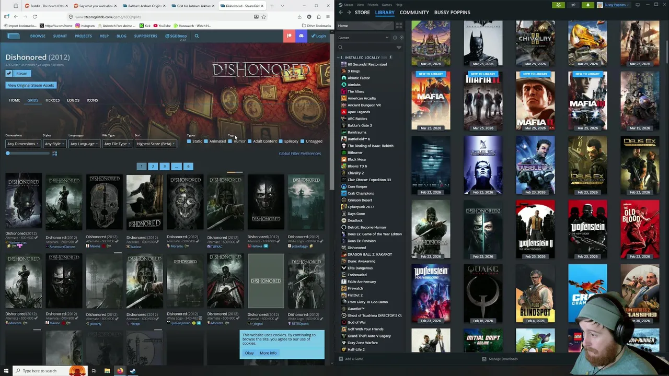
Task: Open the Any Style dropdown
Action: 54,144
